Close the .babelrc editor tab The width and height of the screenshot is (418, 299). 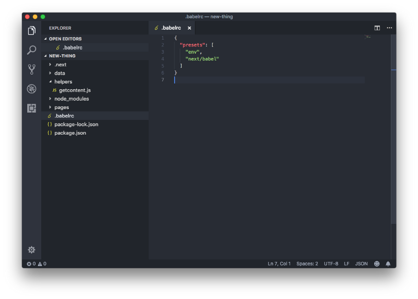[x=189, y=28]
